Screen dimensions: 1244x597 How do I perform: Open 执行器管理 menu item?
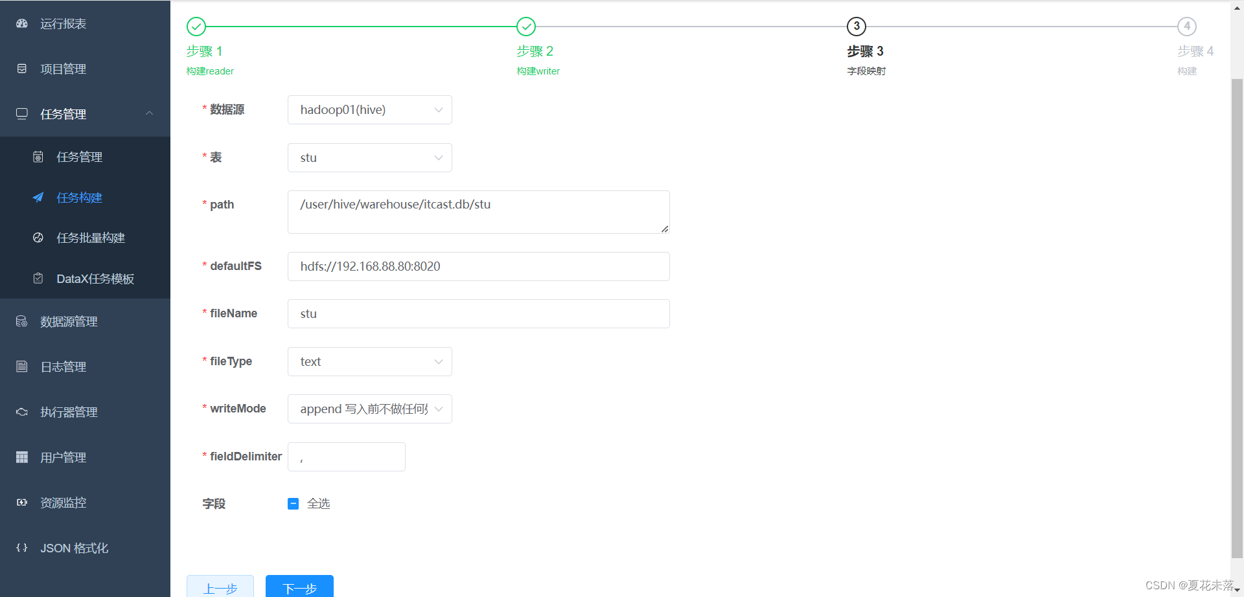(x=85, y=412)
